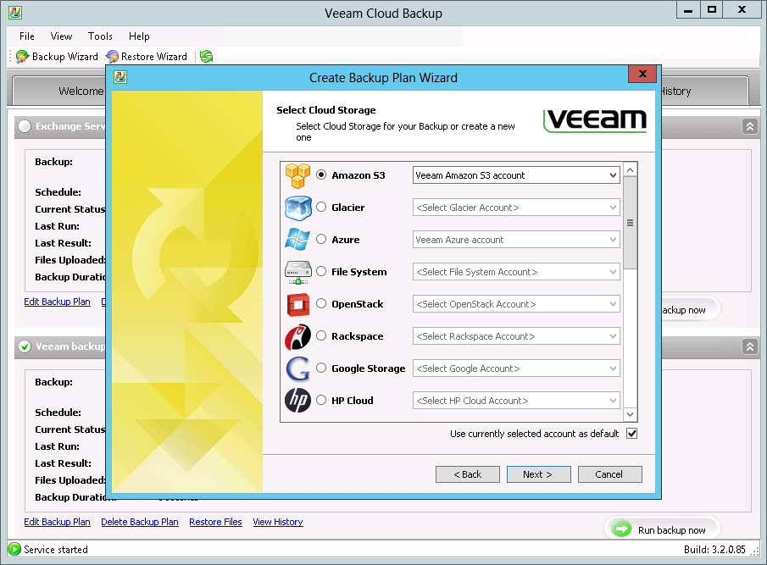Choose the Google Storage radio option

click(321, 368)
